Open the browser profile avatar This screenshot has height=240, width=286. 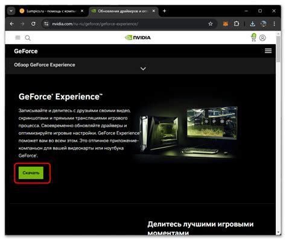[x=263, y=24]
